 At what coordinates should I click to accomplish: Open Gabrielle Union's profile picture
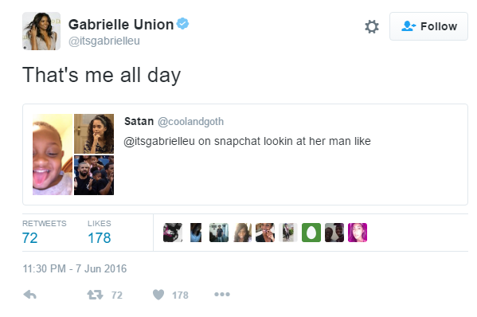[41, 31]
